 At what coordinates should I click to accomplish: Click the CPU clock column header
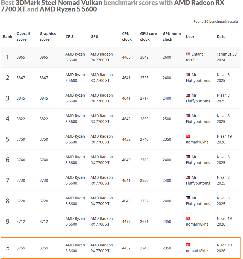pyautogui.click(x=127, y=36)
